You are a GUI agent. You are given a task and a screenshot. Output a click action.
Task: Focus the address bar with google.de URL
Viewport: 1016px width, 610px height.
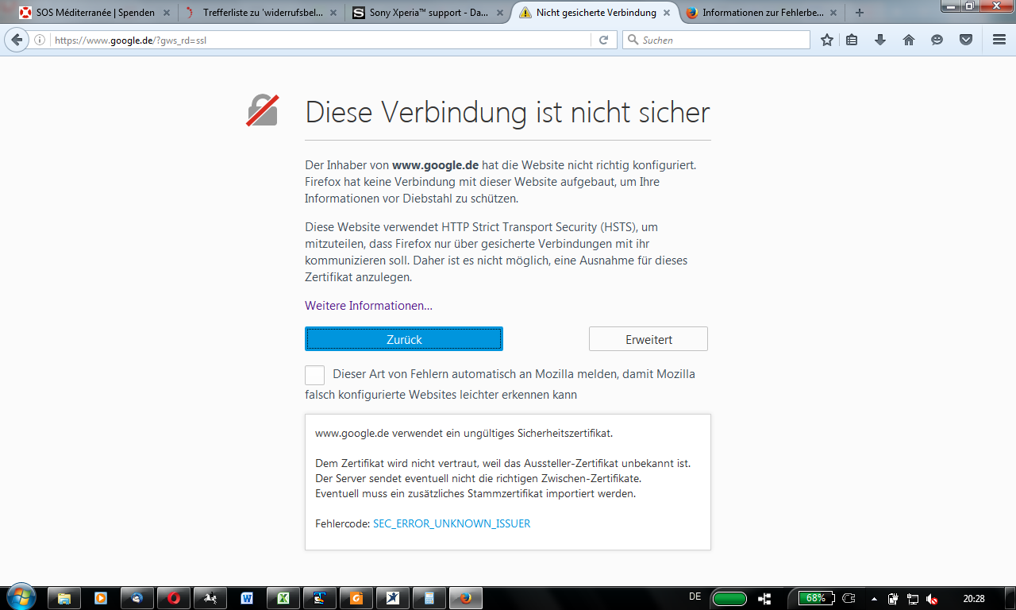pos(321,40)
